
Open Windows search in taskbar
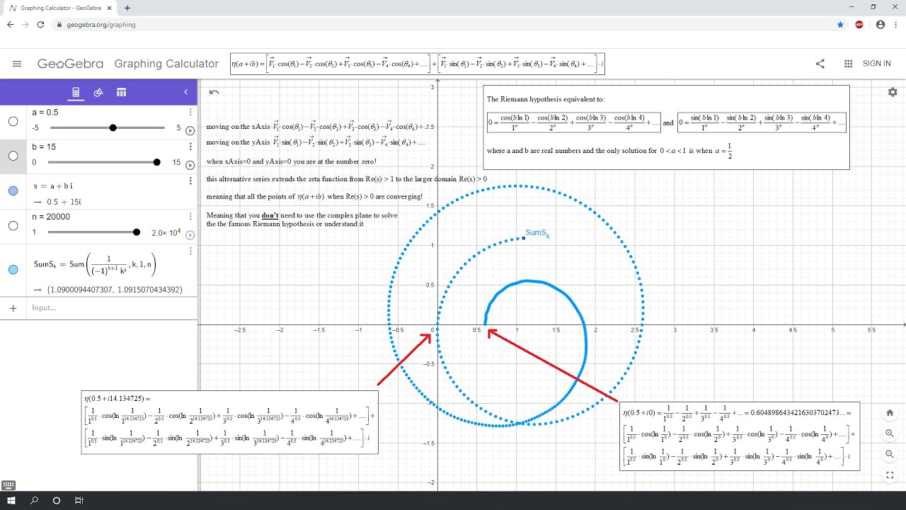tap(34, 501)
